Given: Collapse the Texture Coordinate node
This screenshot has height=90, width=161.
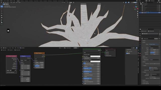Looking at the screenshot, I should click(x=7, y=56).
